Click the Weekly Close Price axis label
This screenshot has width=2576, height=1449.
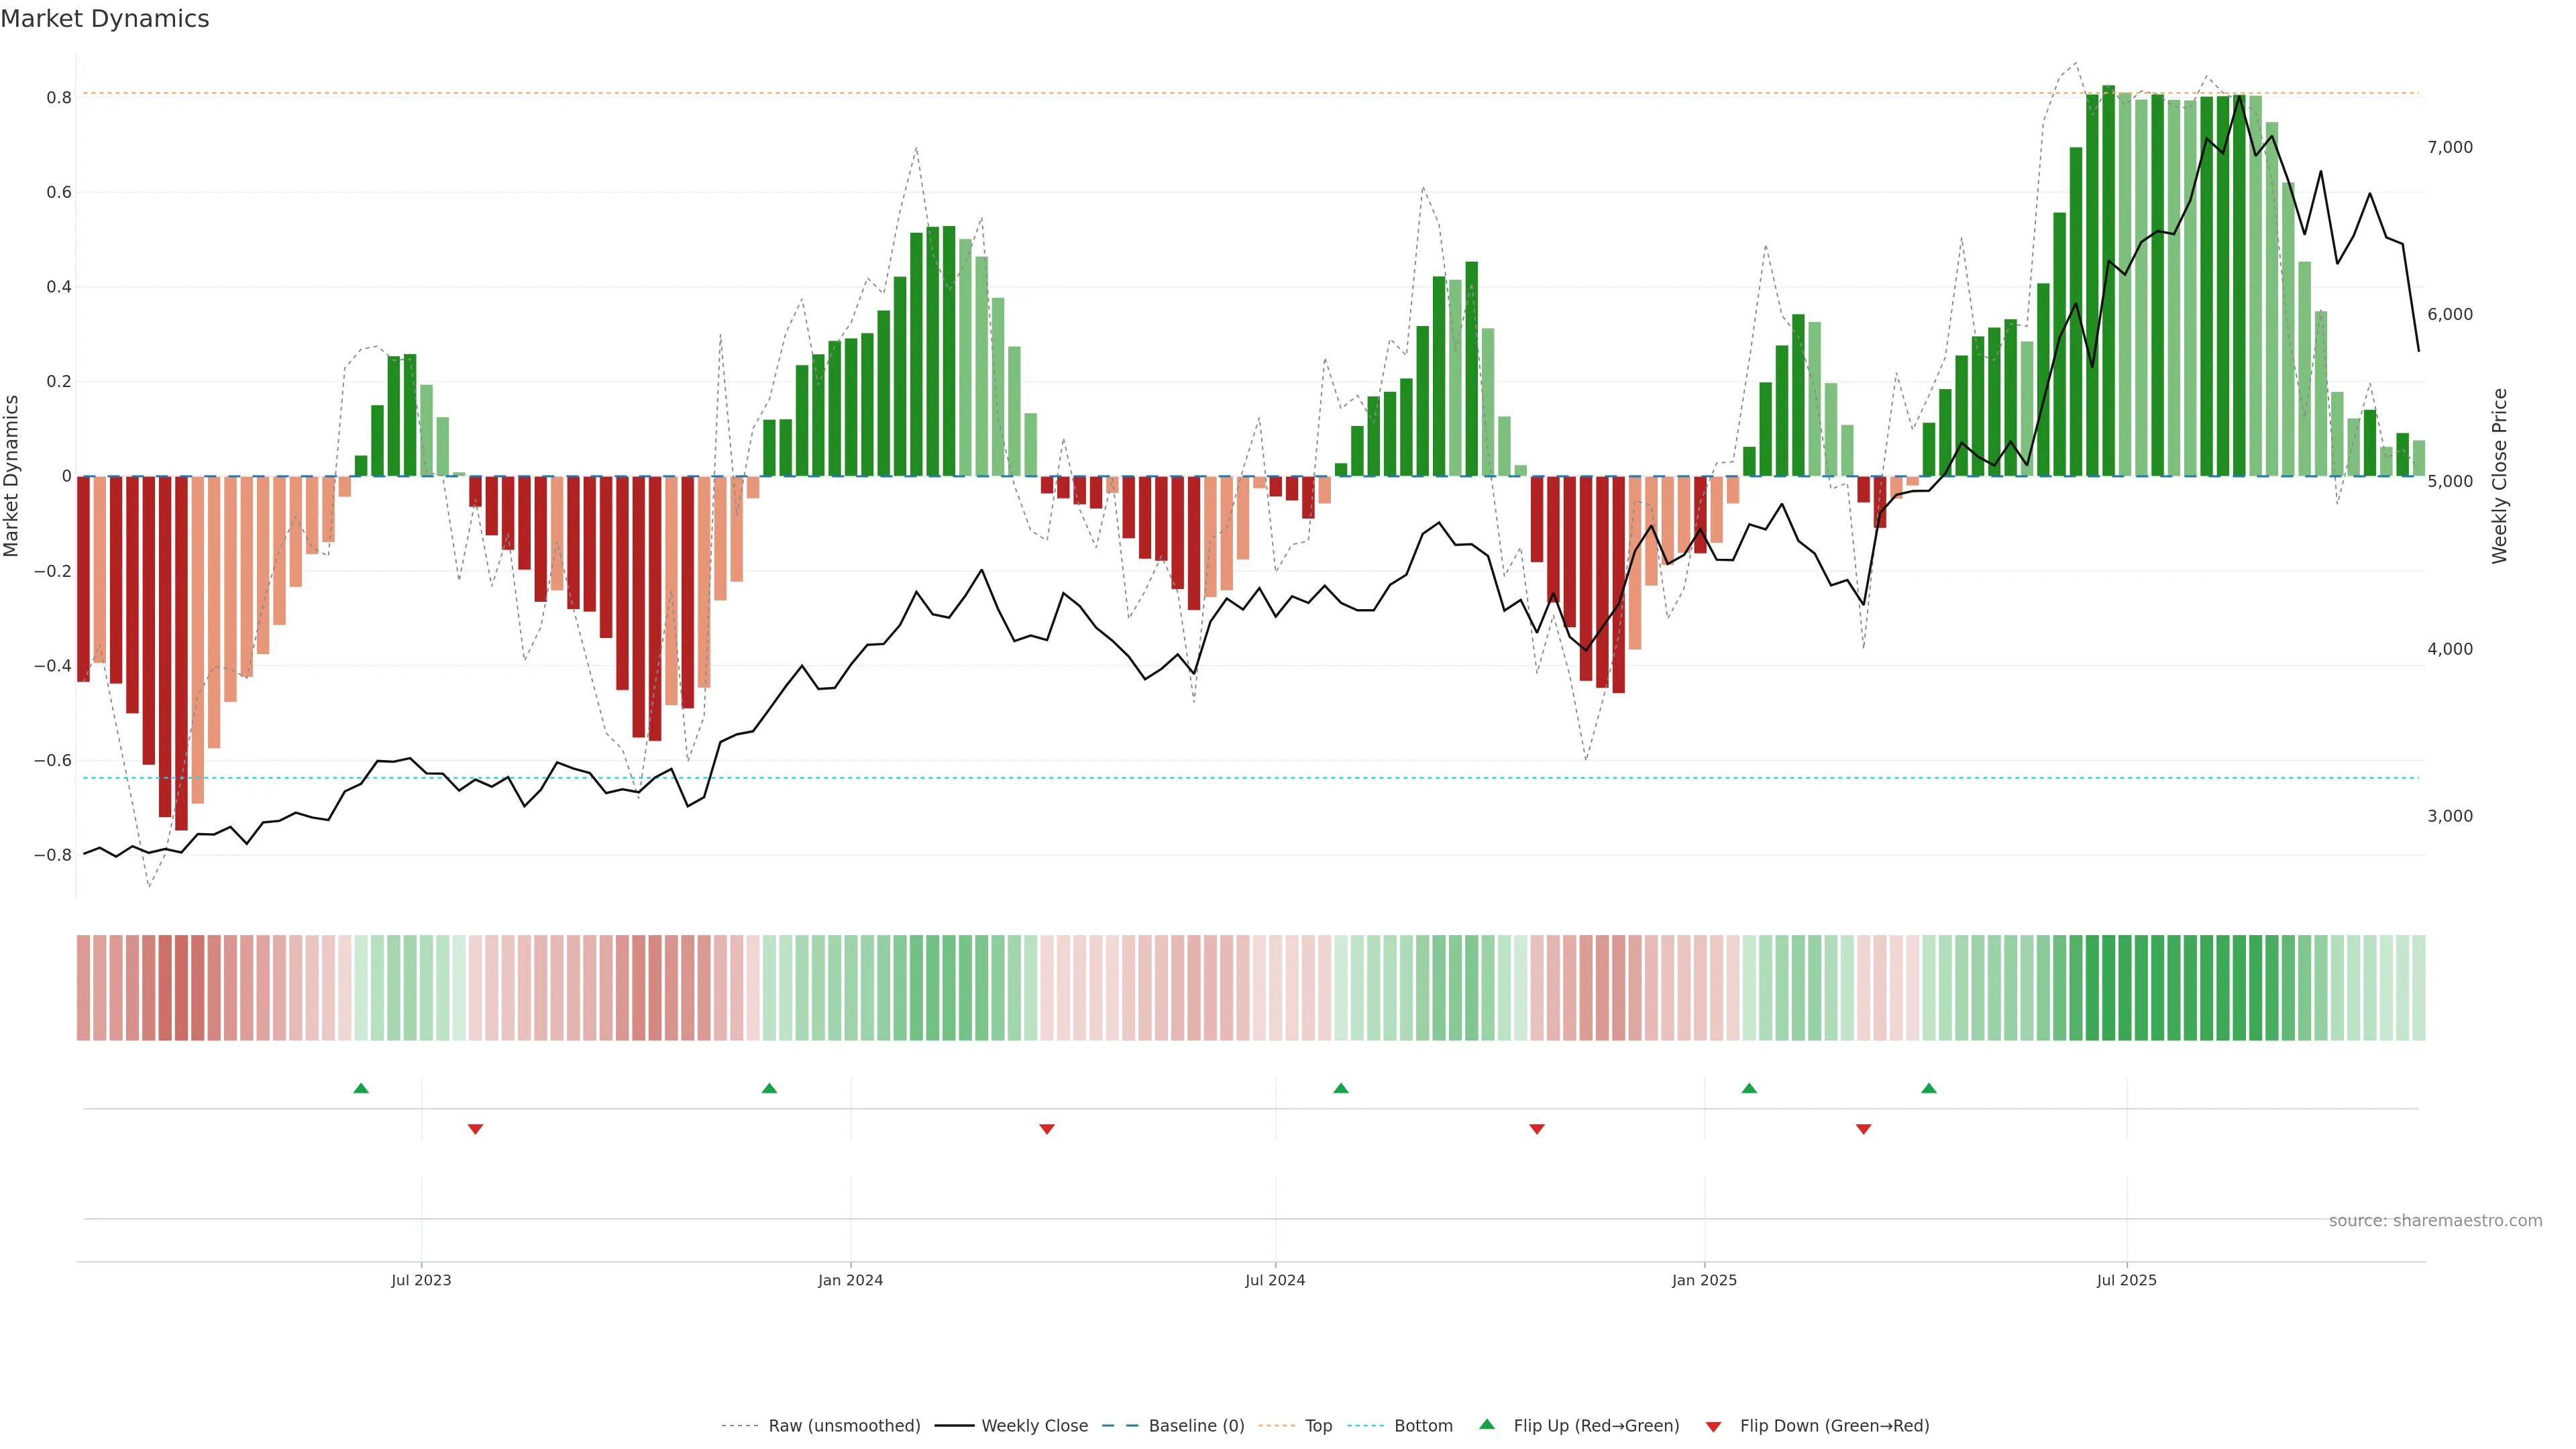(x=2500, y=476)
